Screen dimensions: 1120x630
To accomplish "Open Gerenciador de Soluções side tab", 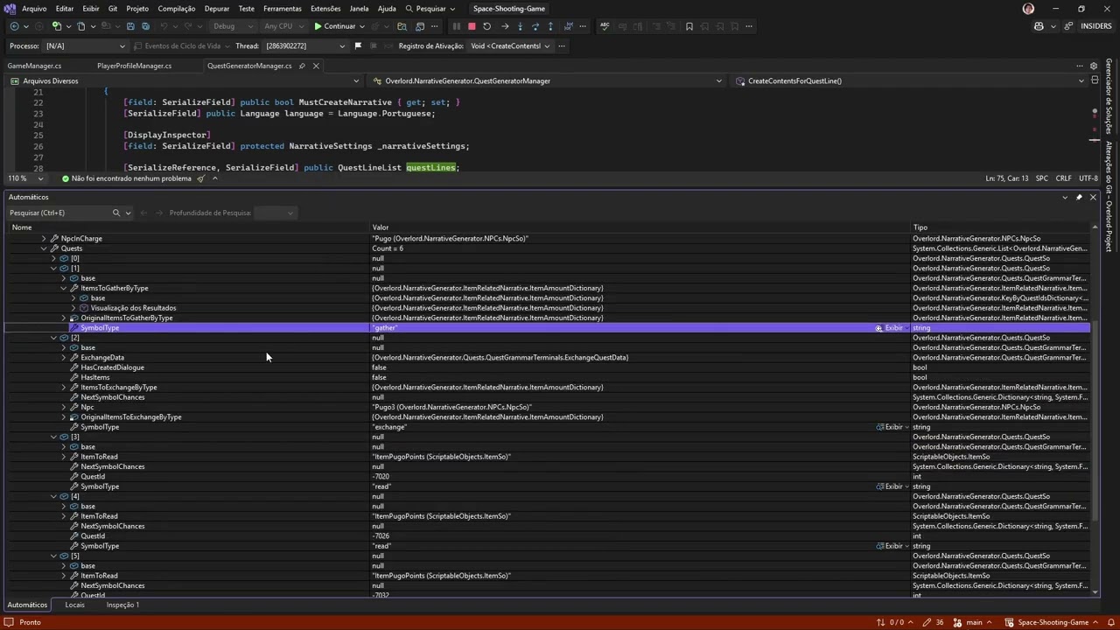I will [x=1109, y=96].
